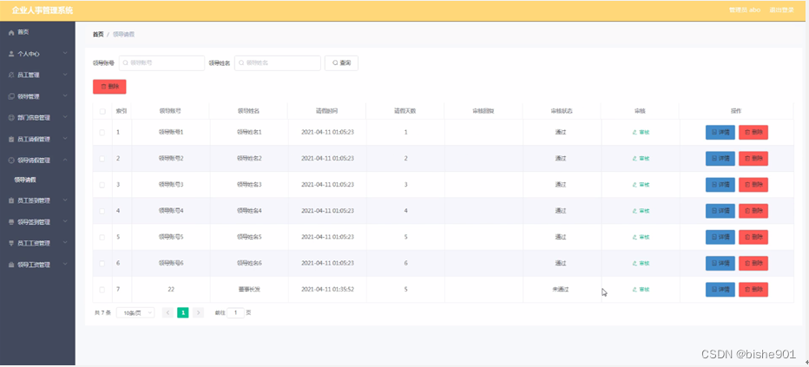Expand 领导管理 using its chevron
This screenshot has height=367, width=809.
65,96
